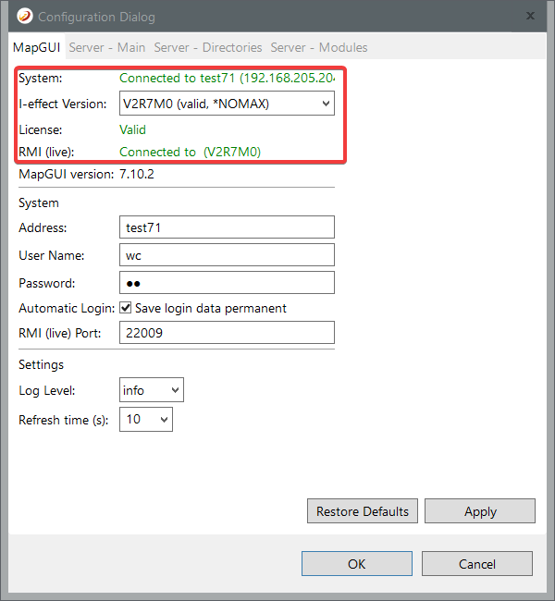Click the app logo in the title bar
The width and height of the screenshot is (555, 601).
[x=25, y=17]
